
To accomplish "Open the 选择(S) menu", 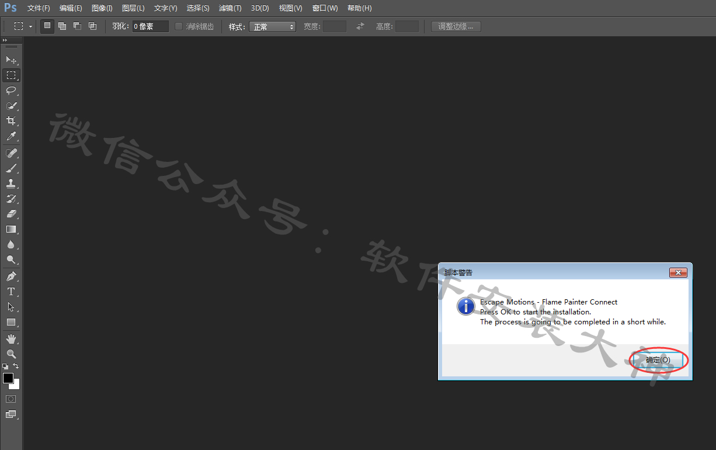I will pyautogui.click(x=198, y=8).
